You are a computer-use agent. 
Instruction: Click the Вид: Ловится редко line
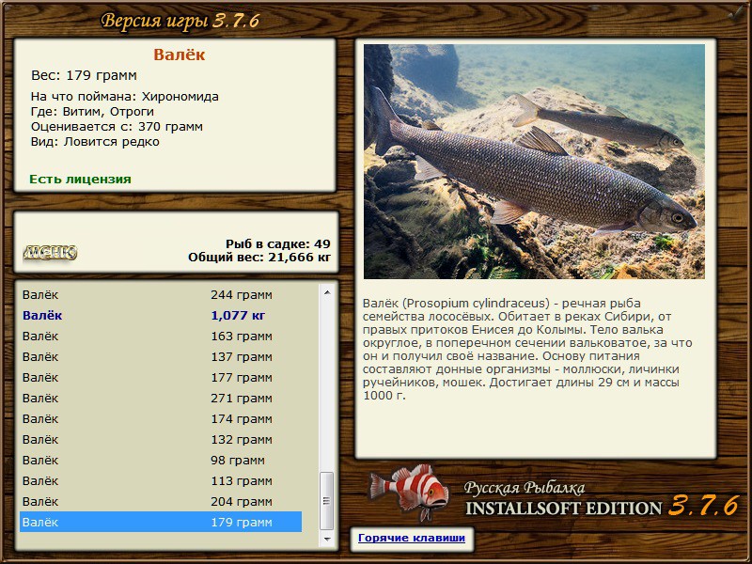(95, 142)
